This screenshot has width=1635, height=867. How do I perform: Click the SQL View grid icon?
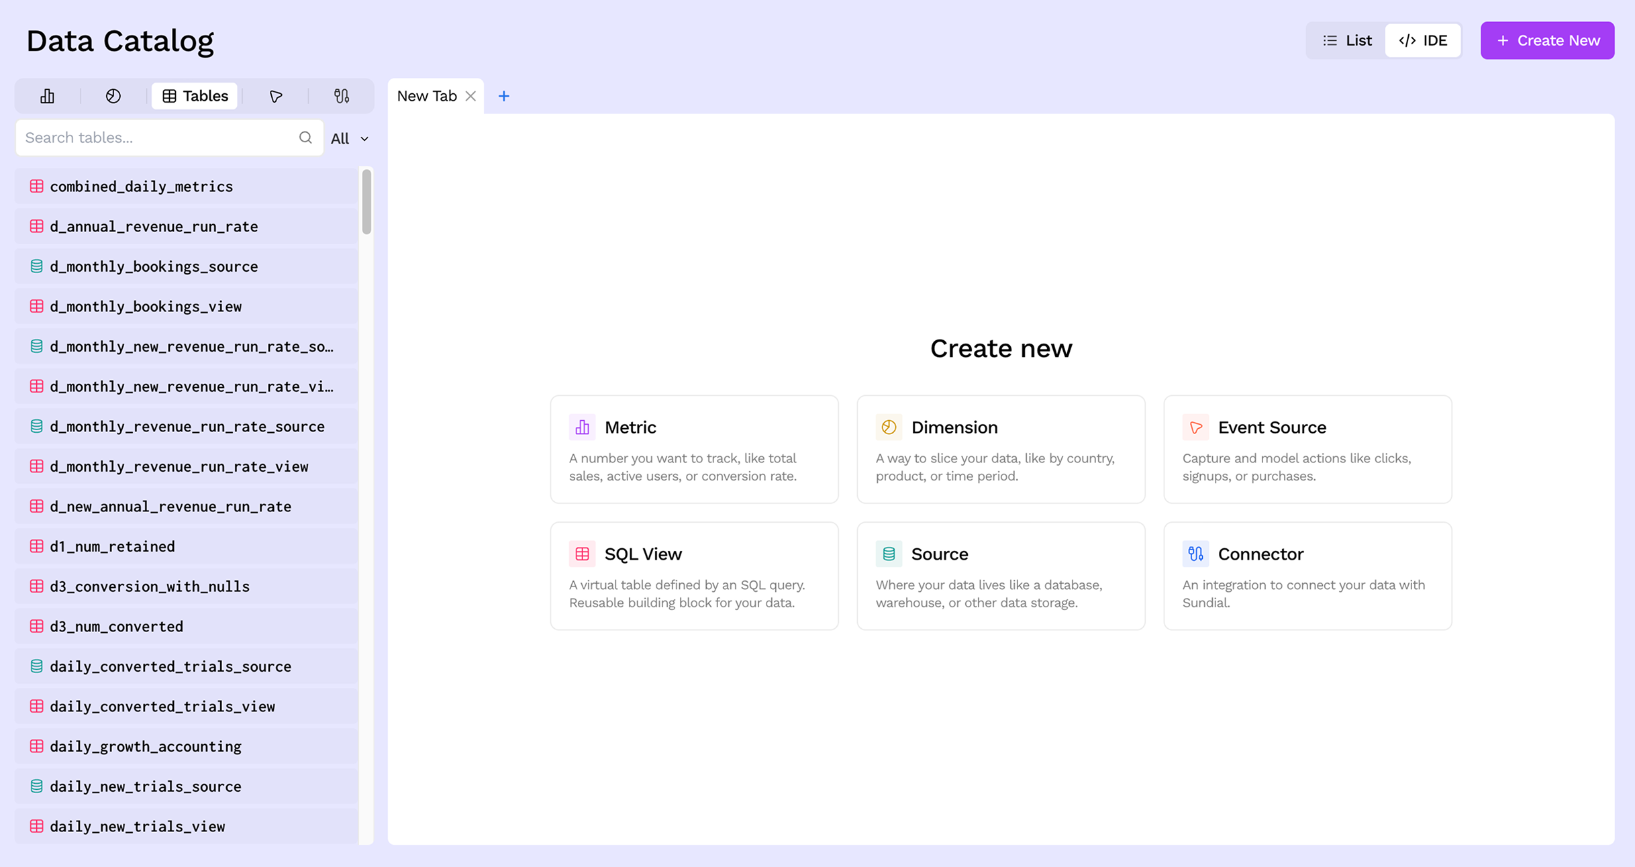coord(582,554)
